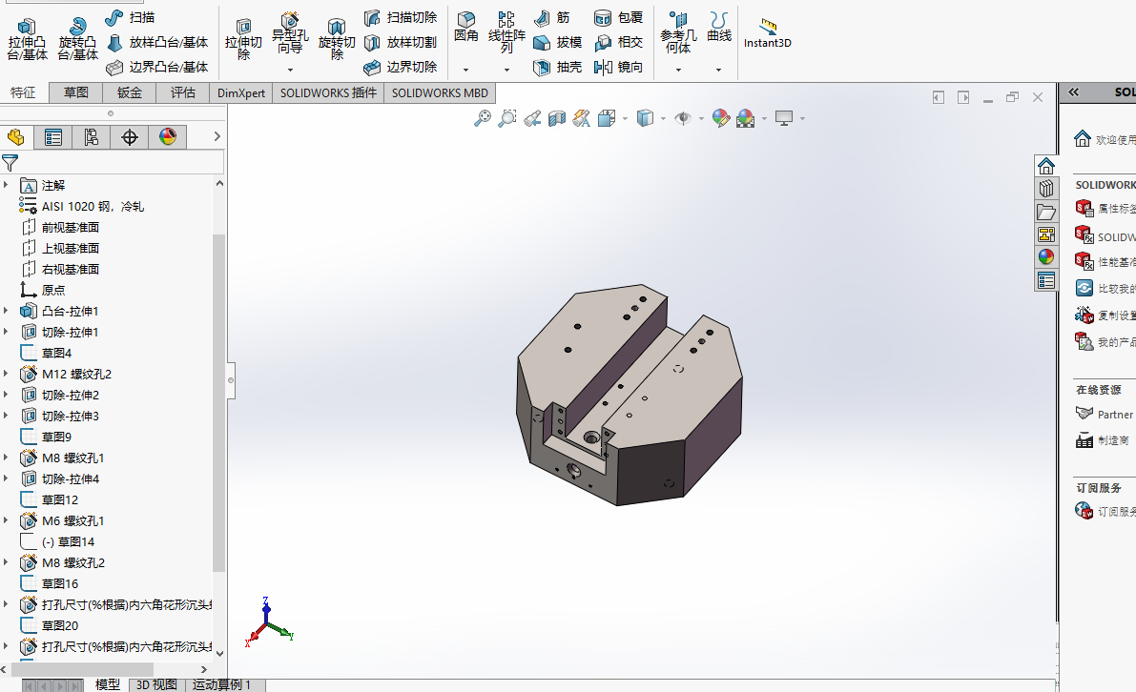
Task: Toggle the Hide/Show Items eye icon
Action: [683, 118]
